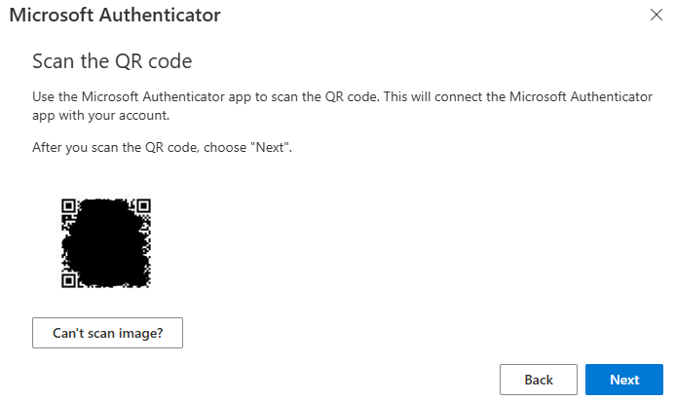Go back with the Back button
This screenshot has width=676, height=401.
click(x=539, y=380)
